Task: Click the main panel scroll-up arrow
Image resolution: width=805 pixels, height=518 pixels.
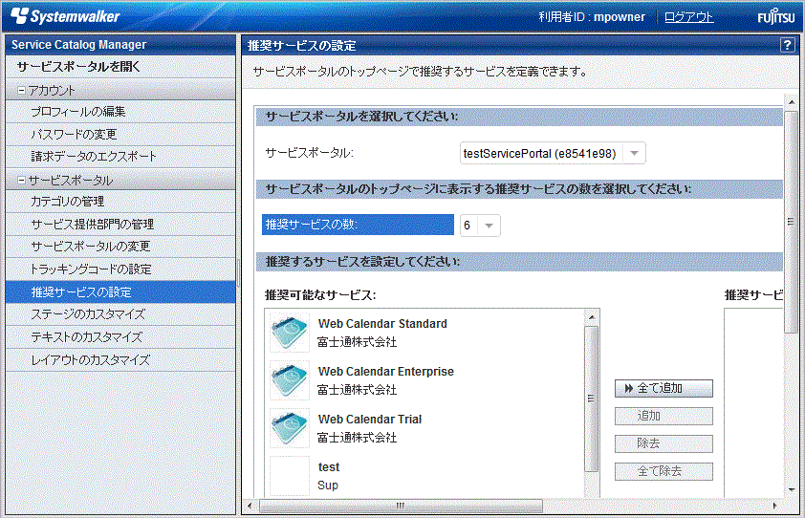Action: pyautogui.click(x=791, y=102)
